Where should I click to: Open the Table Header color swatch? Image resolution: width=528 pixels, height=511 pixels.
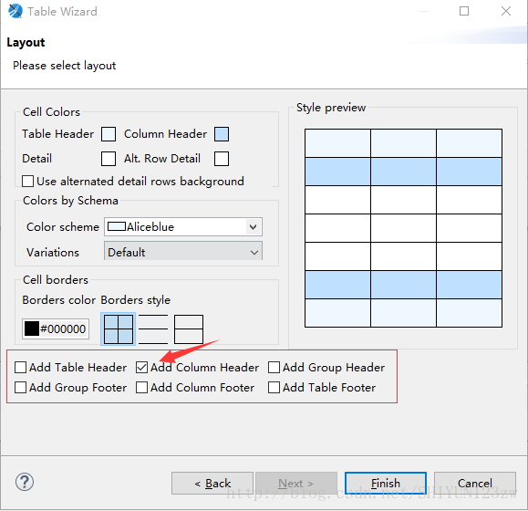109,134
